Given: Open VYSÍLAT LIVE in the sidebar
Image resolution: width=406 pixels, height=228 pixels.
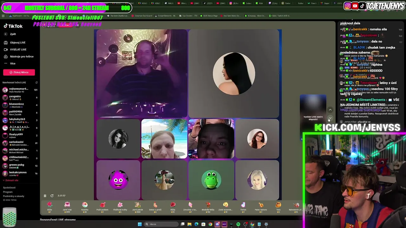Looking at the screenshot, I should (15, 49).
